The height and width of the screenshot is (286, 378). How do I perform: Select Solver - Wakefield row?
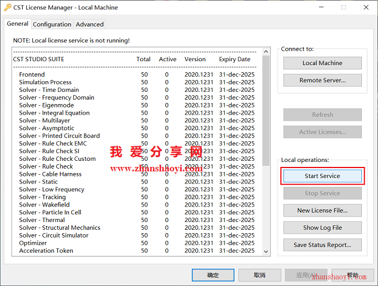137,205
